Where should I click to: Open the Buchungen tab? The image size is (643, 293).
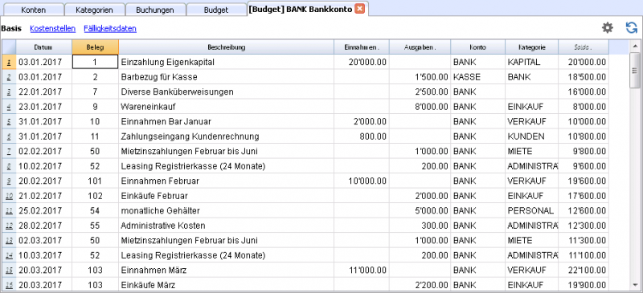pos(155,10)
